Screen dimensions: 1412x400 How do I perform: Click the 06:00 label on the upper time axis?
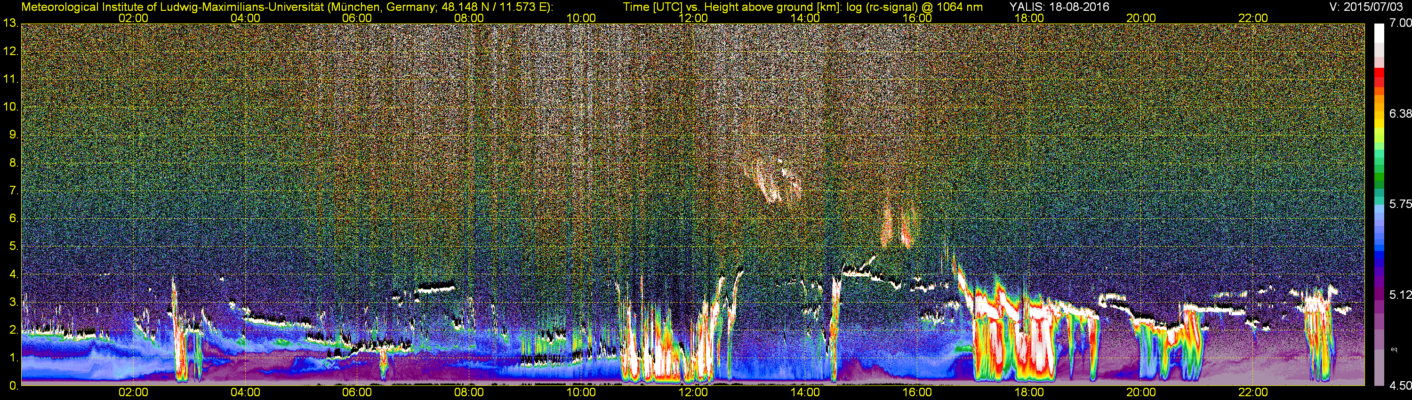click(357, 18)
